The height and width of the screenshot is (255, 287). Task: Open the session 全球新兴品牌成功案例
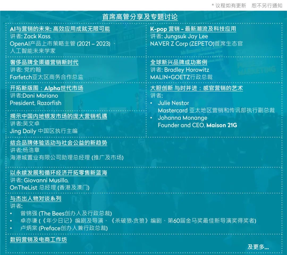(x=179, y=62)
